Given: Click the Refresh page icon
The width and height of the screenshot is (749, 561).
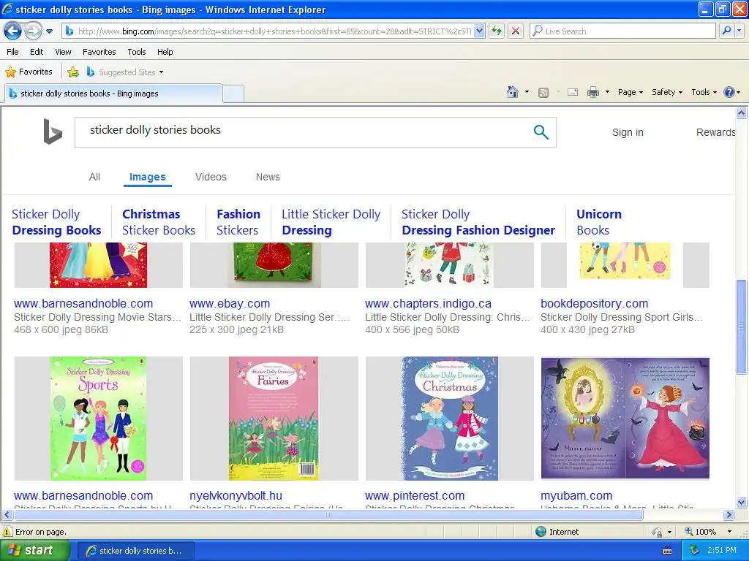Looking at the screenshot, I should tap(497, 31).
